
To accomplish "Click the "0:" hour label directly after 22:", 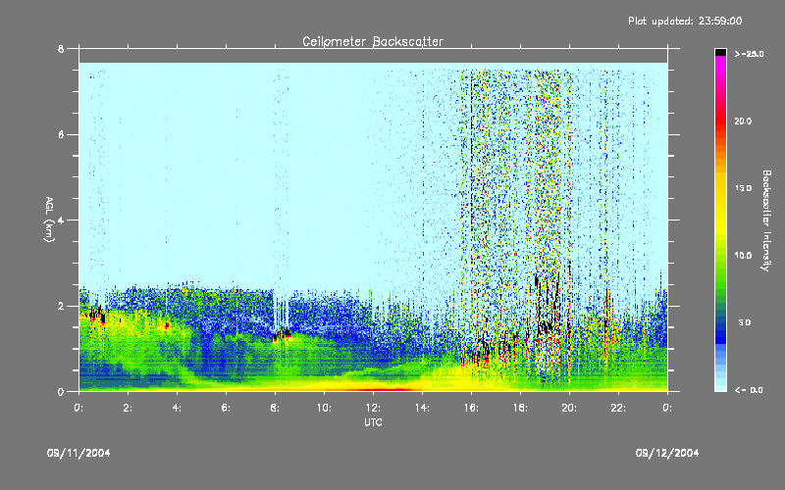I will [x=667, y=408].
